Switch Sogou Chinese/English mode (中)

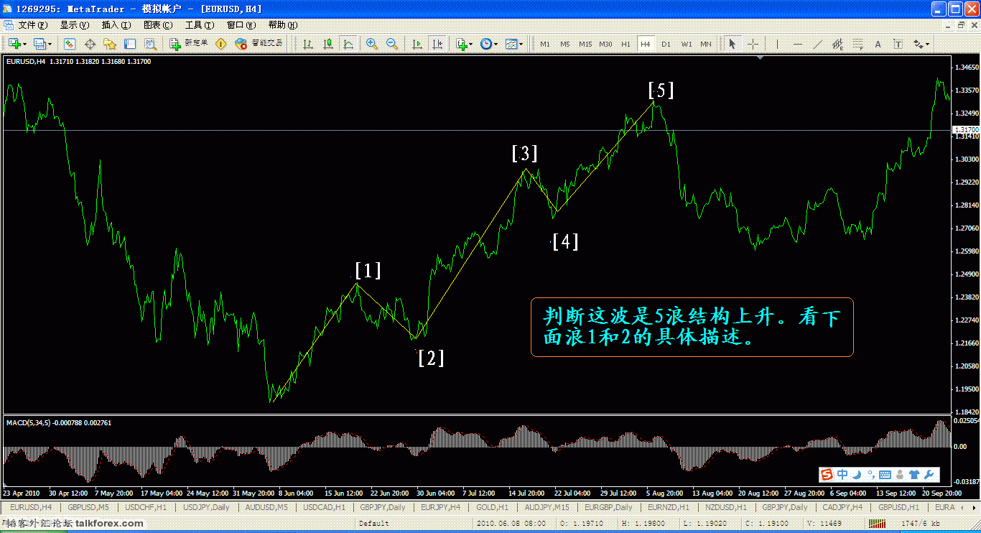(x=842, y=474)
